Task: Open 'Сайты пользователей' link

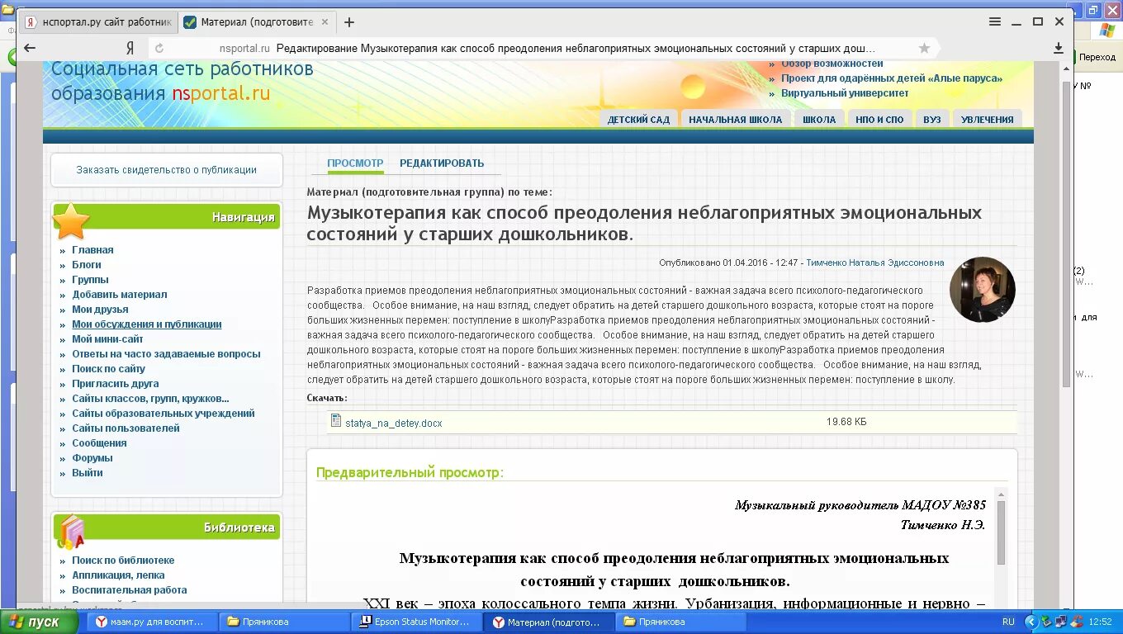Action: coord(126,428)
